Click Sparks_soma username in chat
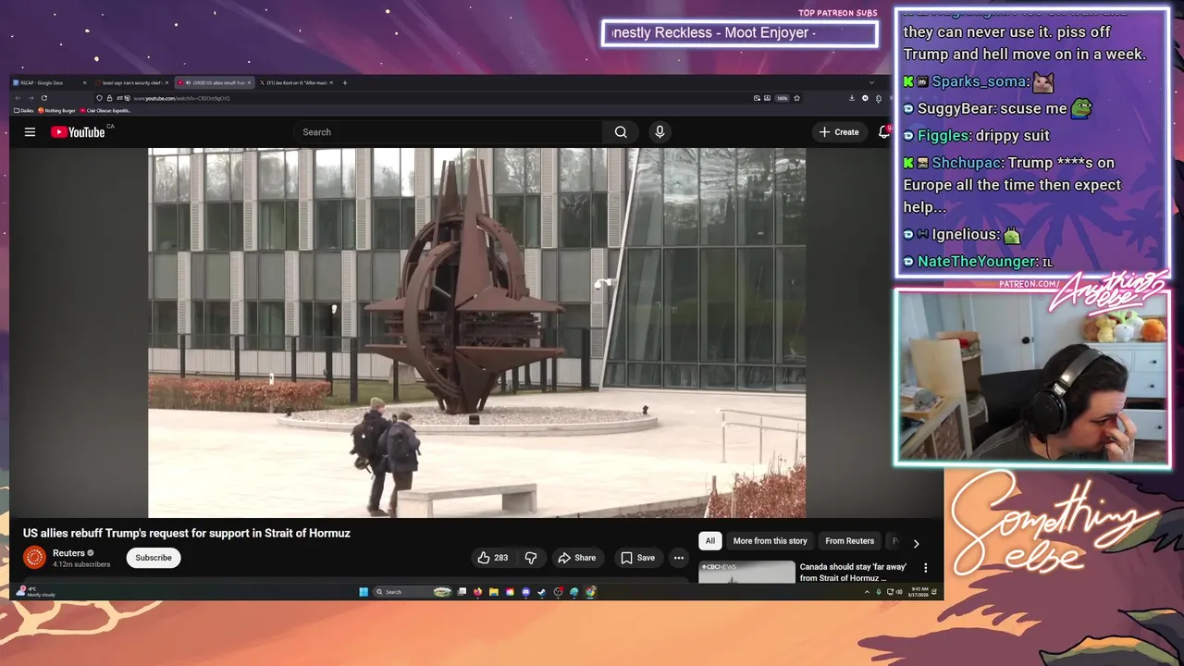This screenshot has width=1184, height=666. (x=980, y=81)
